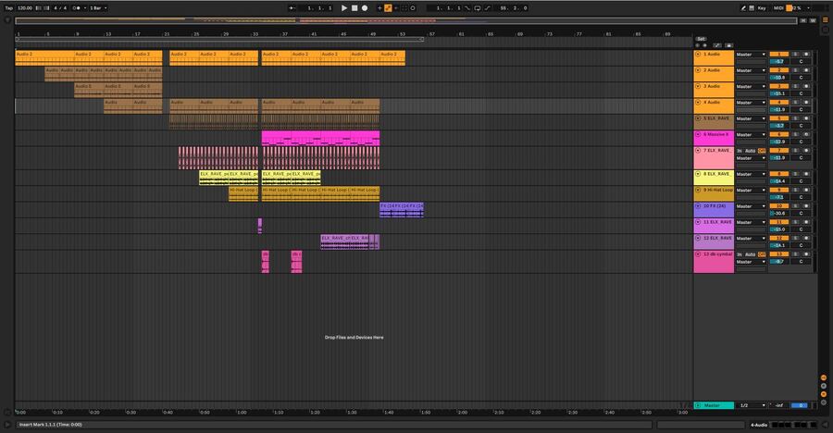Select In monitoring on track 7 ELX_RAVE

pos(740,151)
